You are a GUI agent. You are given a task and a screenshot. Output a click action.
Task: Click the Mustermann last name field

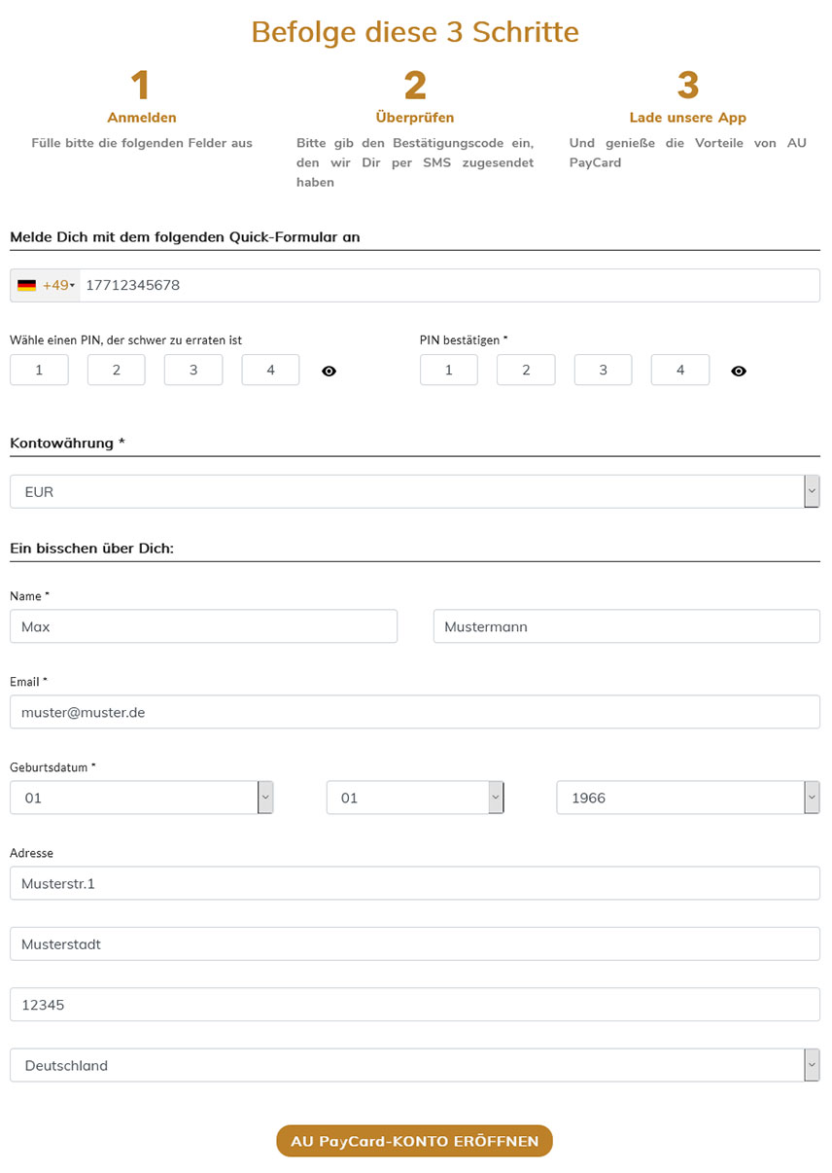point(626,626)
